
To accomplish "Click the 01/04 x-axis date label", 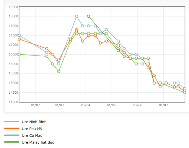I will 86,105.
